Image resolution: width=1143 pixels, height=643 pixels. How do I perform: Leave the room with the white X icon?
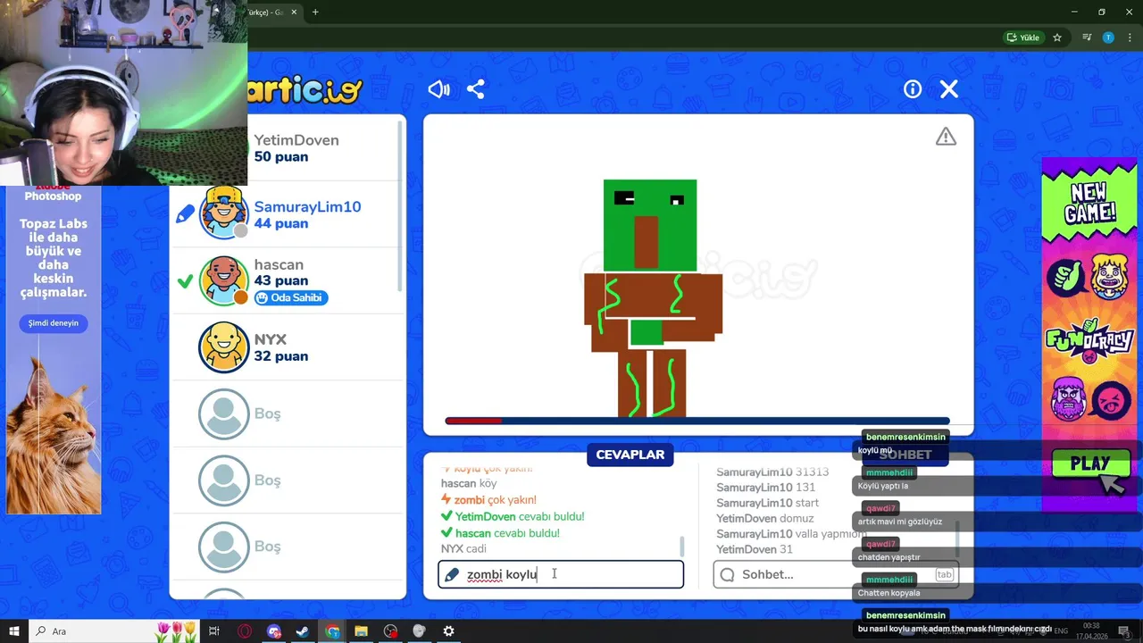(949, 89)
